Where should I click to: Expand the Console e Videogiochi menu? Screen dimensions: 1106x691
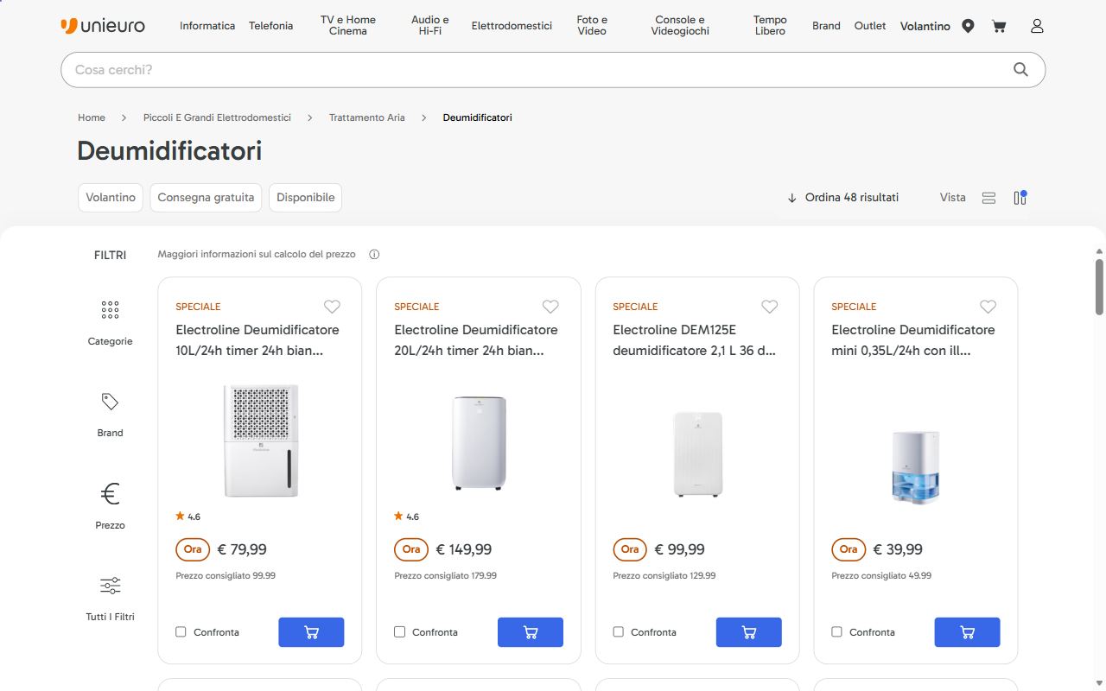pyautogui.click(x=680, y=26)
